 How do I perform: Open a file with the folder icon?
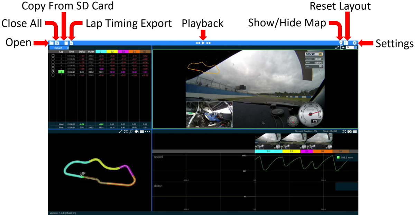pyautogui.click(x=51, y=43)
